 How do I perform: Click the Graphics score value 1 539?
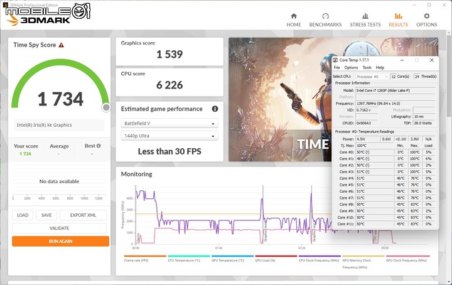[169, 55]
